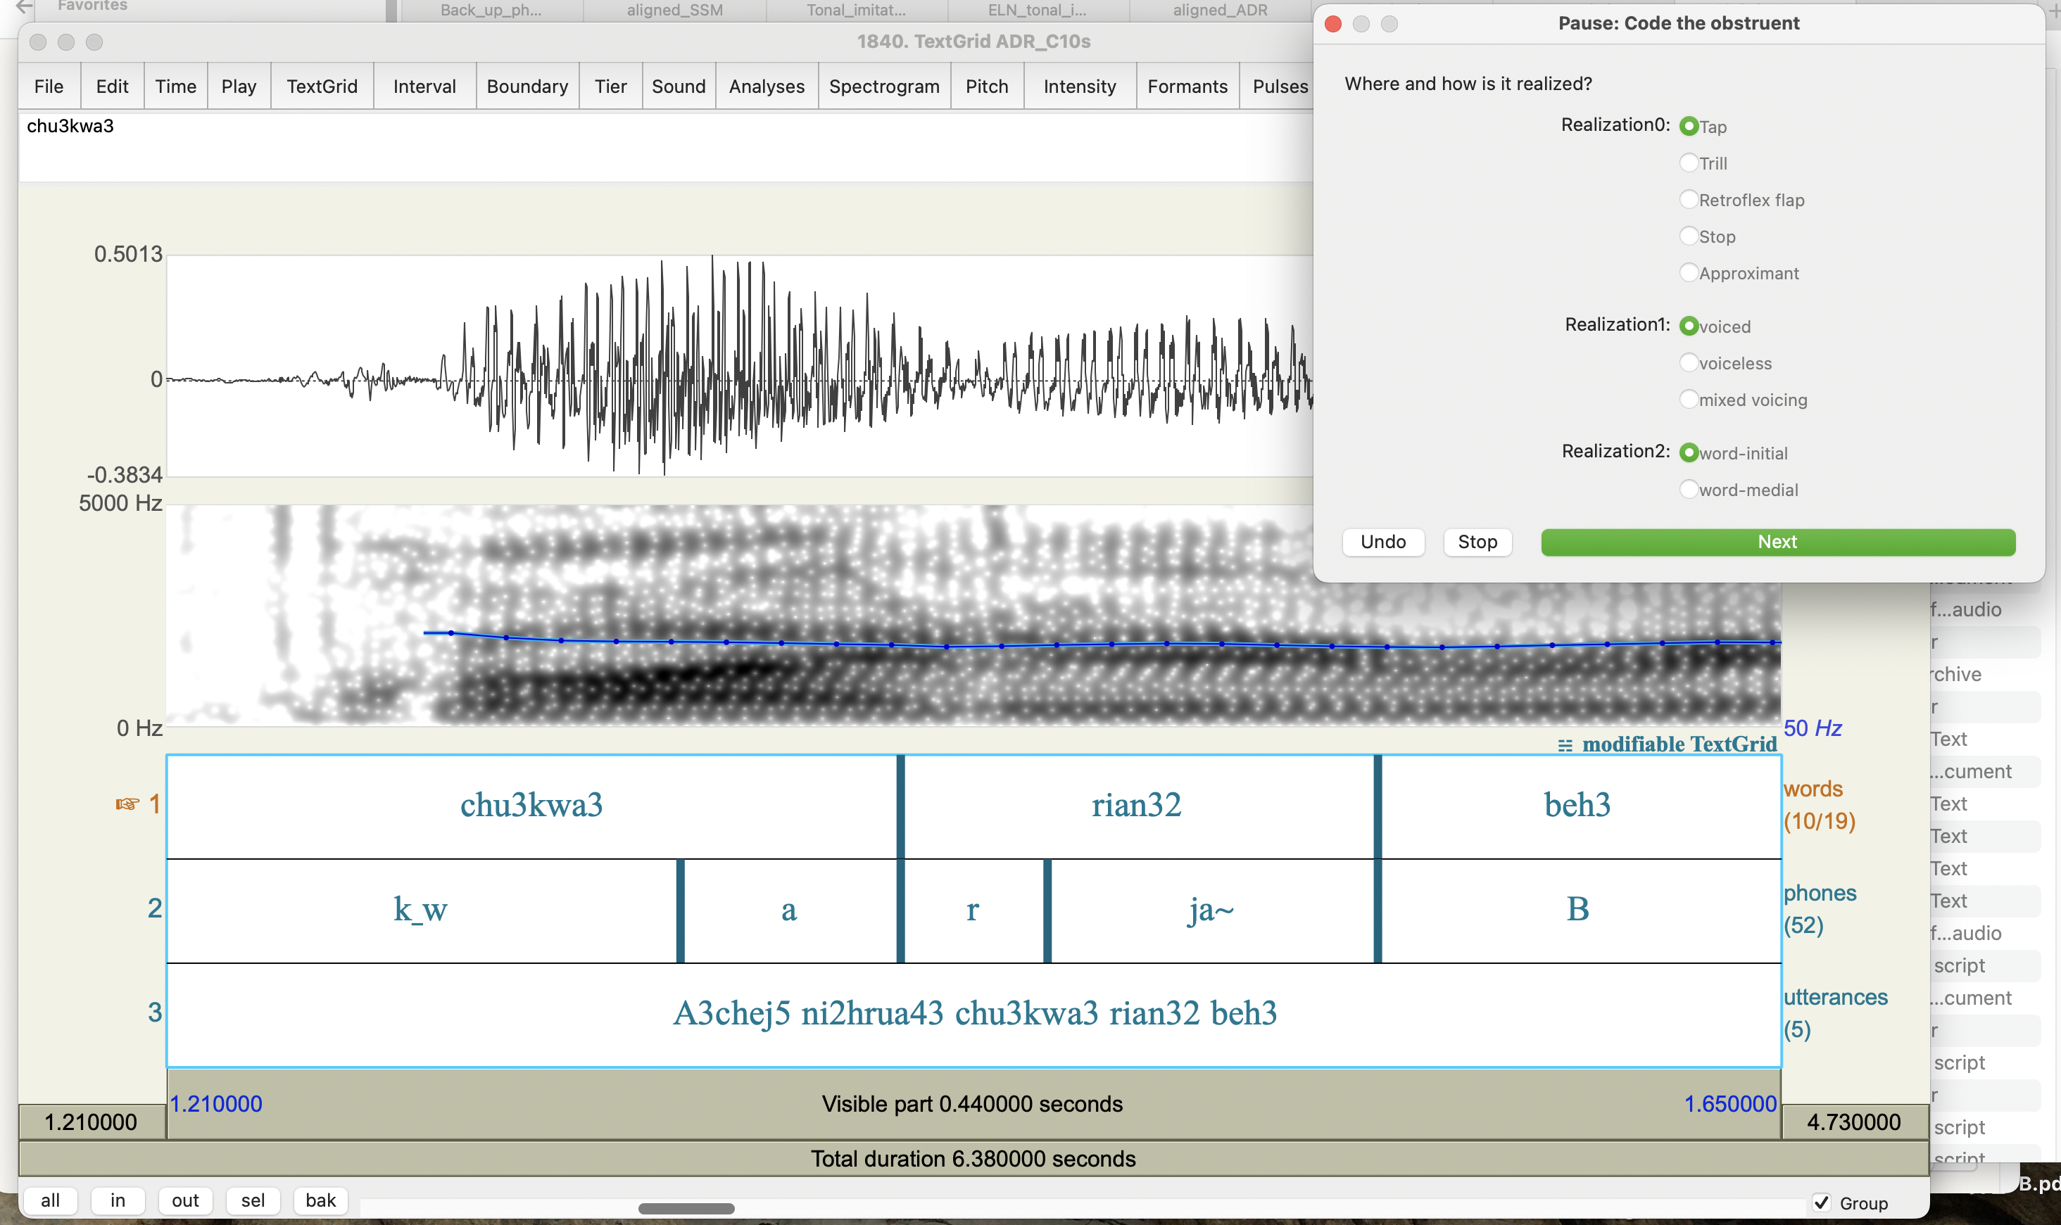Viewport: 2061px width, 1225px height.
Task: Select the Approximant radio option
Action: click(x=1689, y=273)
